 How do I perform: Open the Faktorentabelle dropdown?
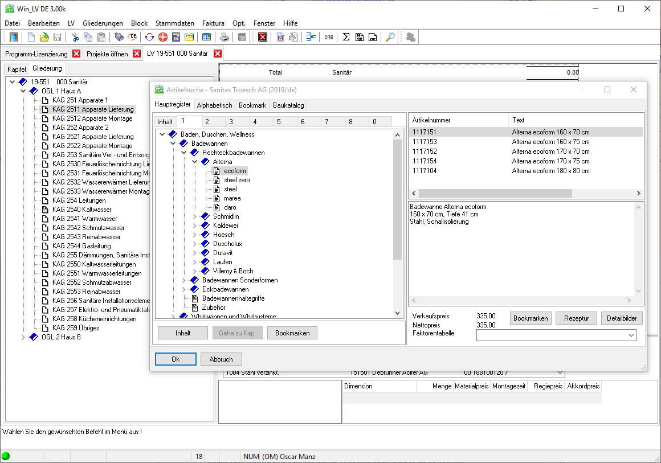[631, 336]
